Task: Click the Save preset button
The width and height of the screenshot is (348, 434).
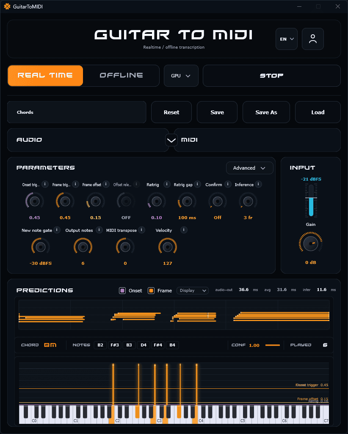Action: click(217, 112)
